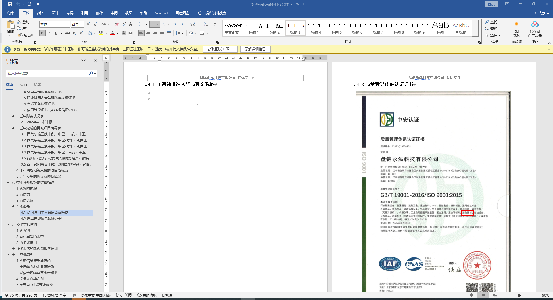Toggle Italic formatting

coord(49,33)
